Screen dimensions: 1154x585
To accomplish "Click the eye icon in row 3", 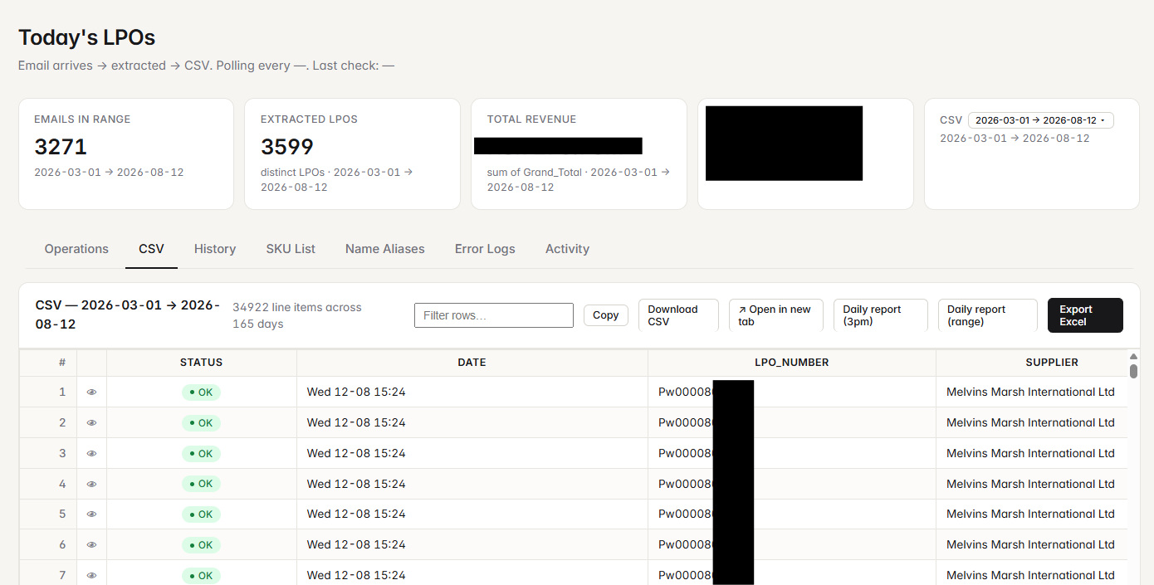I will point(91,453).
